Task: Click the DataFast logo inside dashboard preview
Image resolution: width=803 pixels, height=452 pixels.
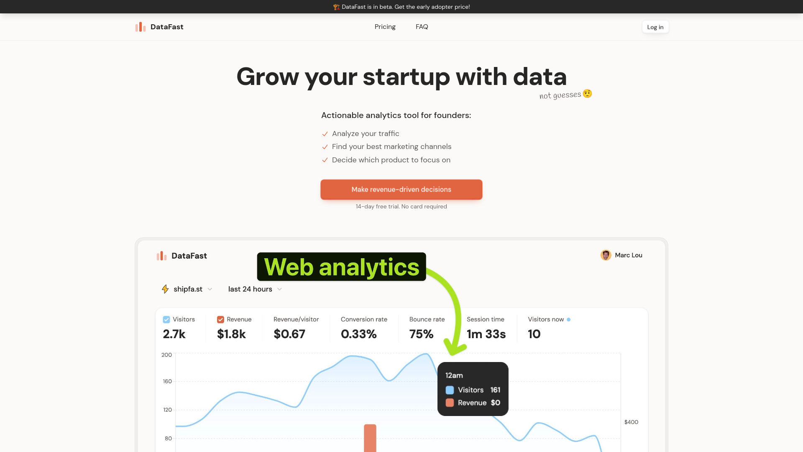Action: (161, 256)
